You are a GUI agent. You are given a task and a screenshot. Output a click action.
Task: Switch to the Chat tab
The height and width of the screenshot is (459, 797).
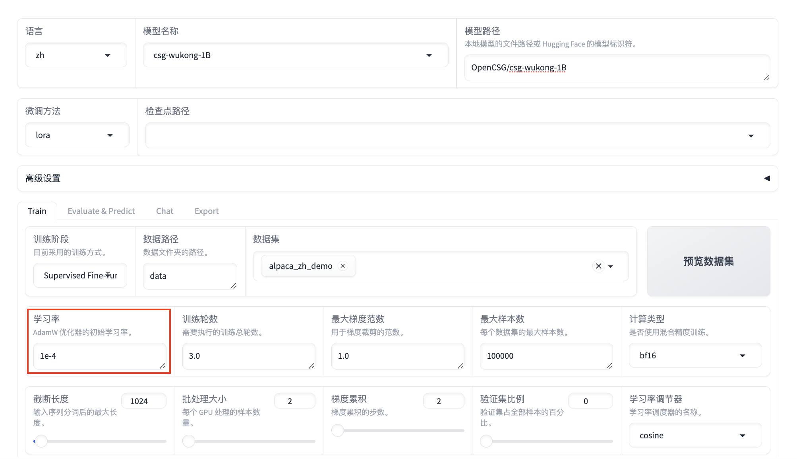pyautogui.click(x=164, y=211)
